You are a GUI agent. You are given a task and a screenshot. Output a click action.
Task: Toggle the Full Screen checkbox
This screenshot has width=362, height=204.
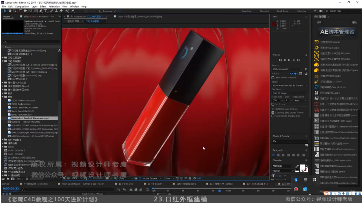(x=273, y=104)
